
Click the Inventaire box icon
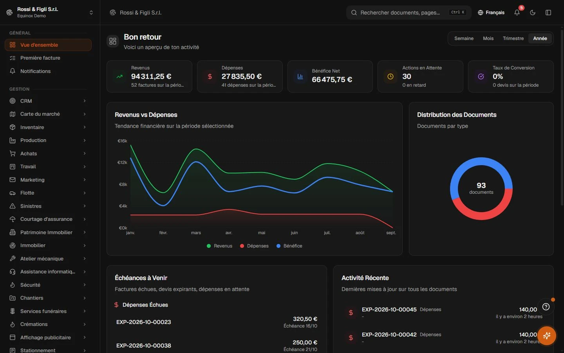coord(13,127)
